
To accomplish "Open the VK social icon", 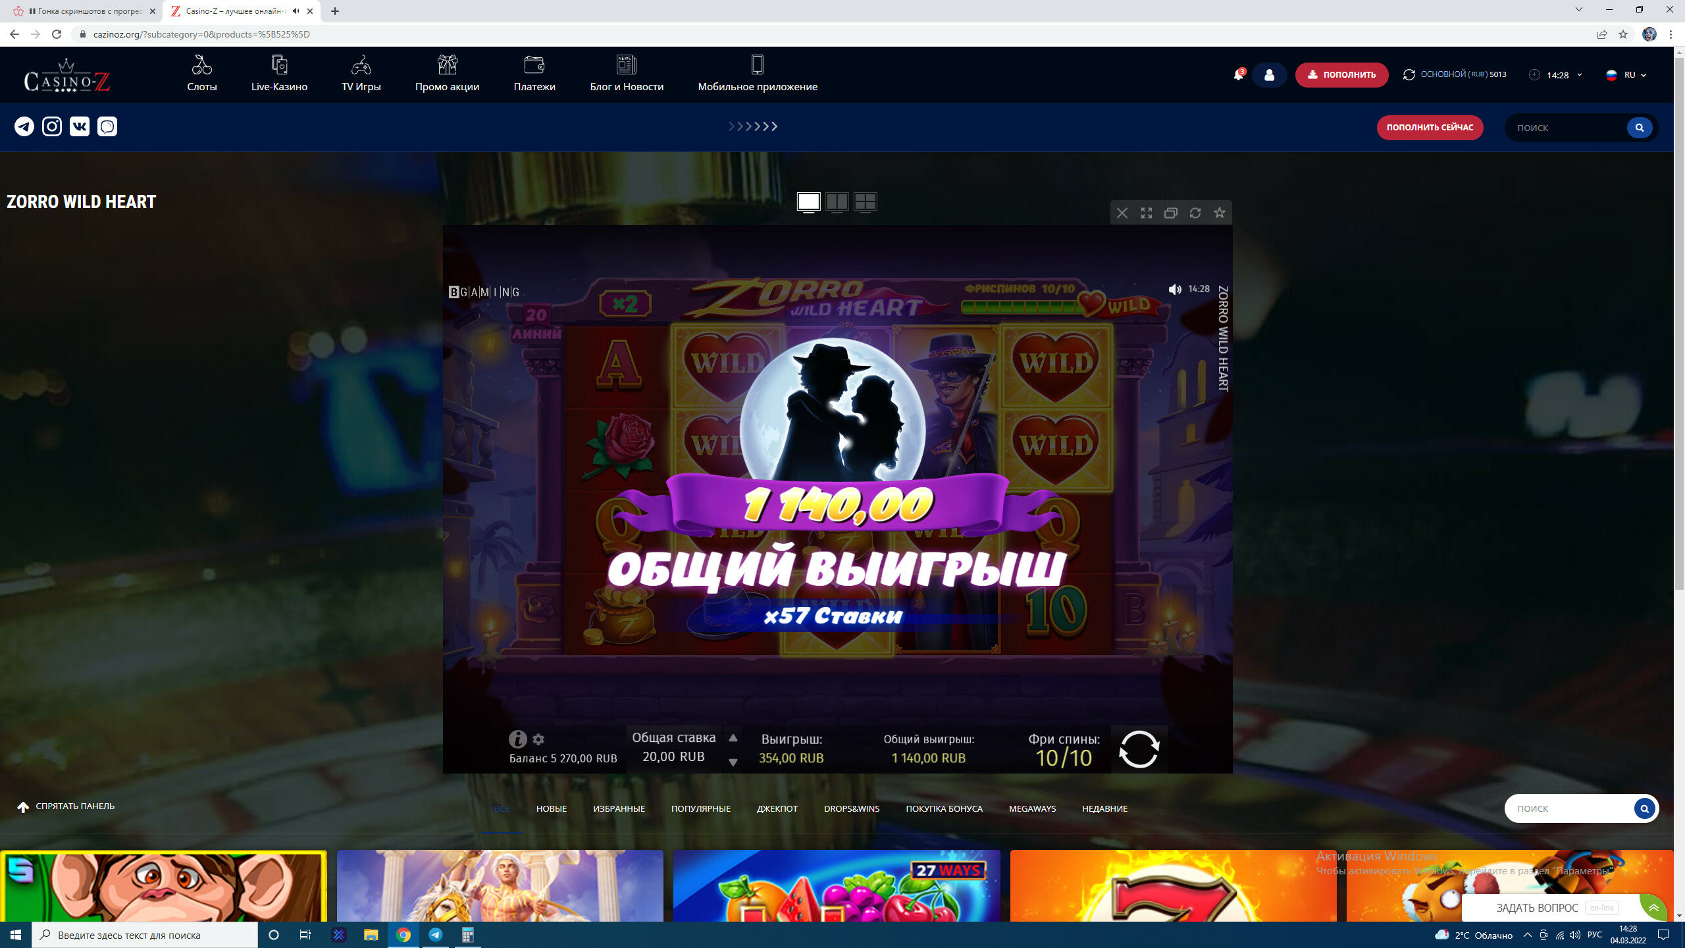I will click(80, 126).
